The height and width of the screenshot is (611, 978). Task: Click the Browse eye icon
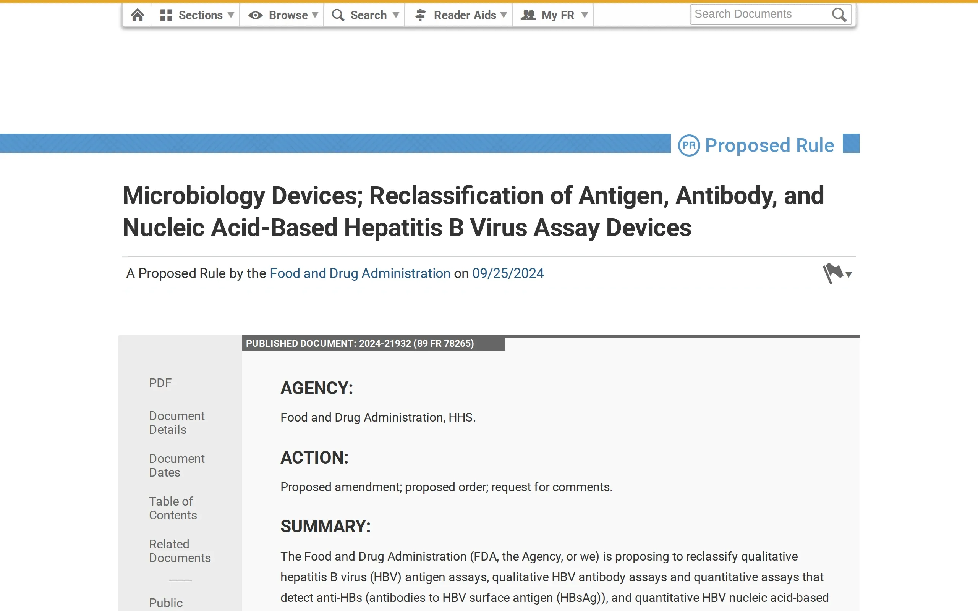click(x=256, y=15)
